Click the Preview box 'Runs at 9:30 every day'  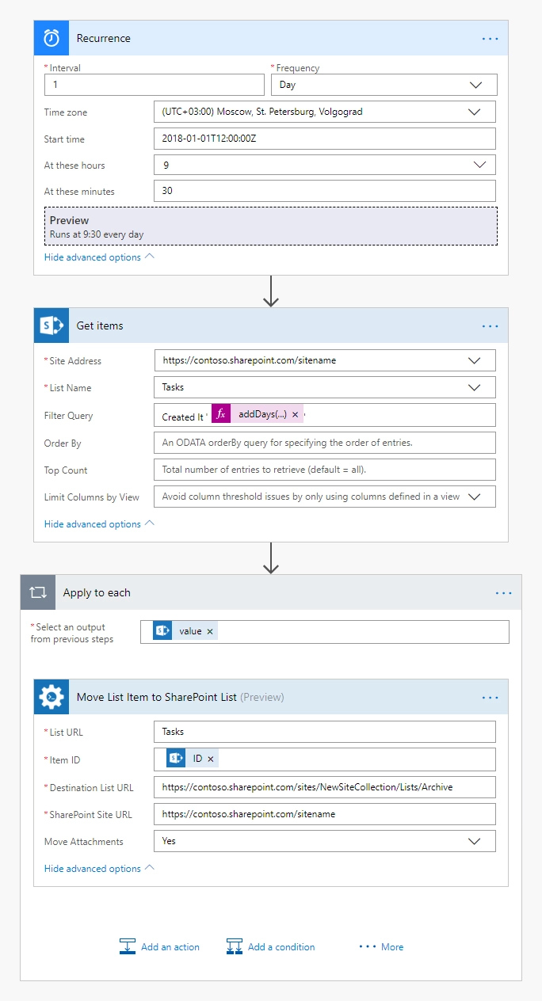[x=270, y=226]
